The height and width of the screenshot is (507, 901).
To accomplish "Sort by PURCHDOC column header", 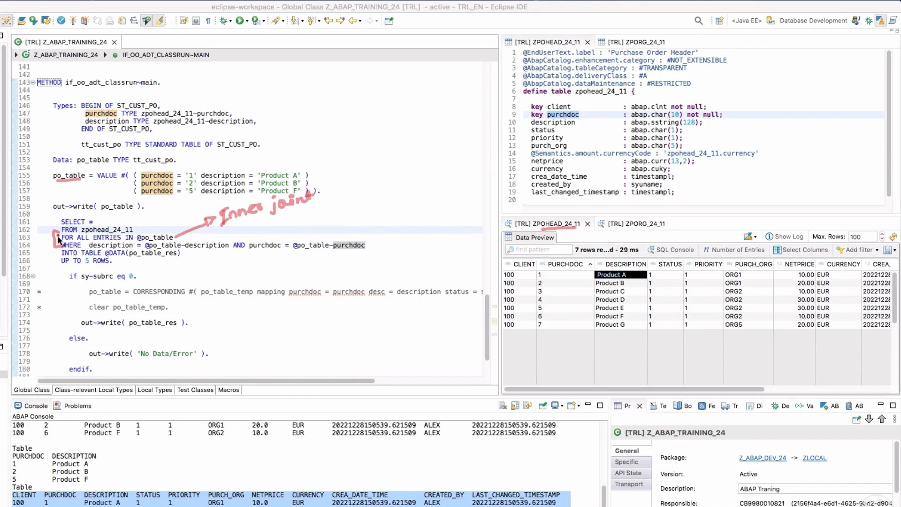I will tap(565, 264).
